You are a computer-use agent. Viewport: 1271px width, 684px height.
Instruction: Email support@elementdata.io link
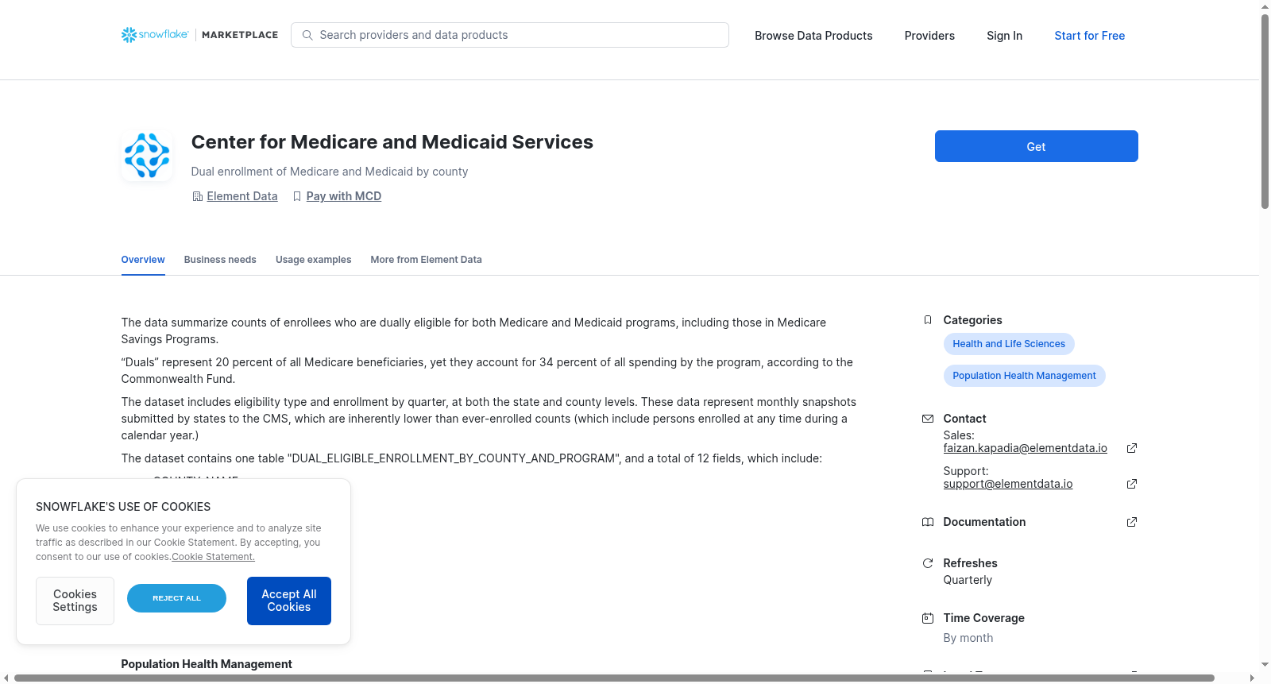[x=1007, y=484]
